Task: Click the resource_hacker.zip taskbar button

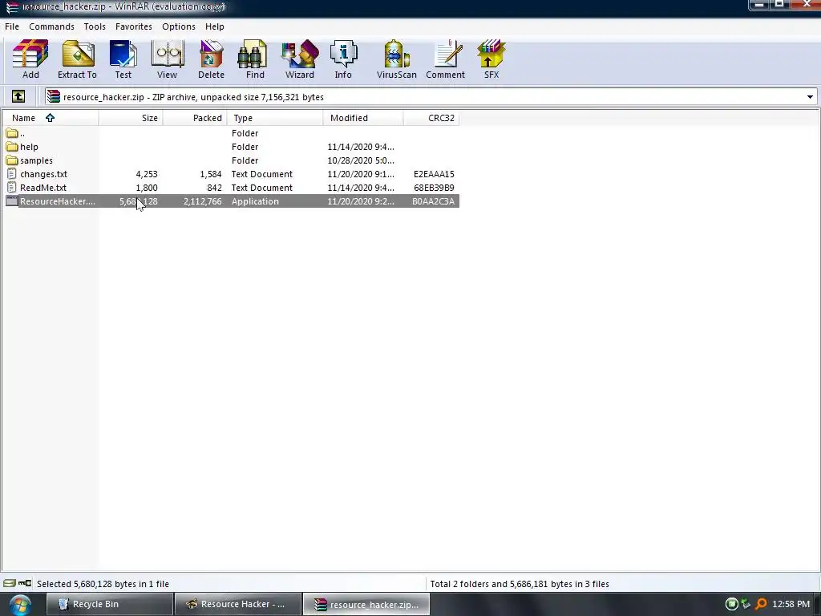Action: pyautogui.click(x=366, y=604)
